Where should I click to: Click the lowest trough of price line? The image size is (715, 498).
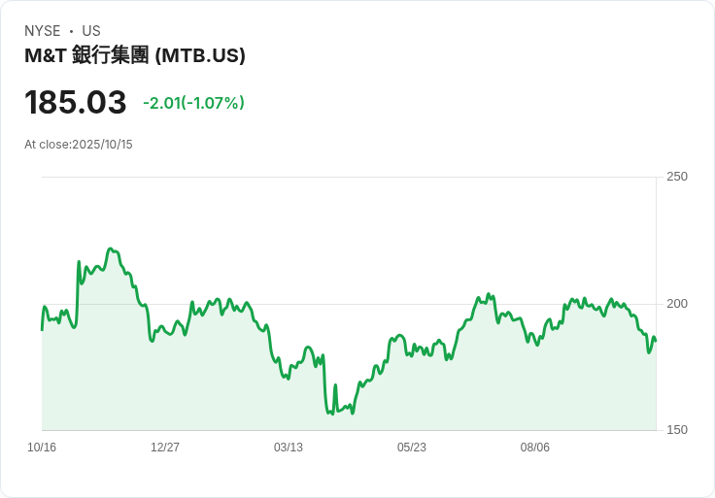tap(331, 415)
